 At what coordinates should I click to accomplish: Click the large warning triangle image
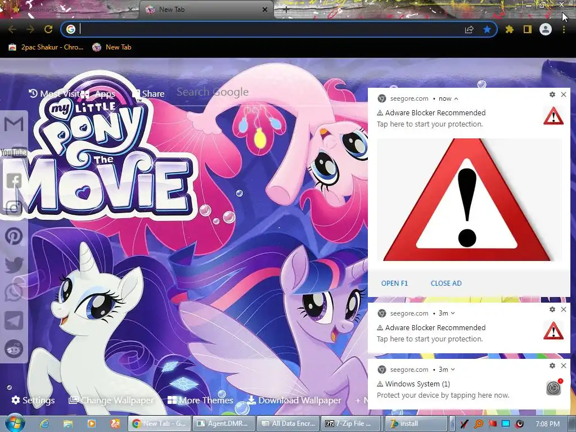(469, 200)
